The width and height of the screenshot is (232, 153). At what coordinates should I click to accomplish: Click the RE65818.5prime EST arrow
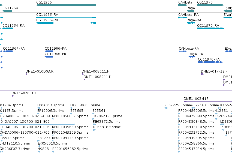(94, 130)
